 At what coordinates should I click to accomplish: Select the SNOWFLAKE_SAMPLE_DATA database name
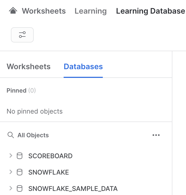click(73, 188)
